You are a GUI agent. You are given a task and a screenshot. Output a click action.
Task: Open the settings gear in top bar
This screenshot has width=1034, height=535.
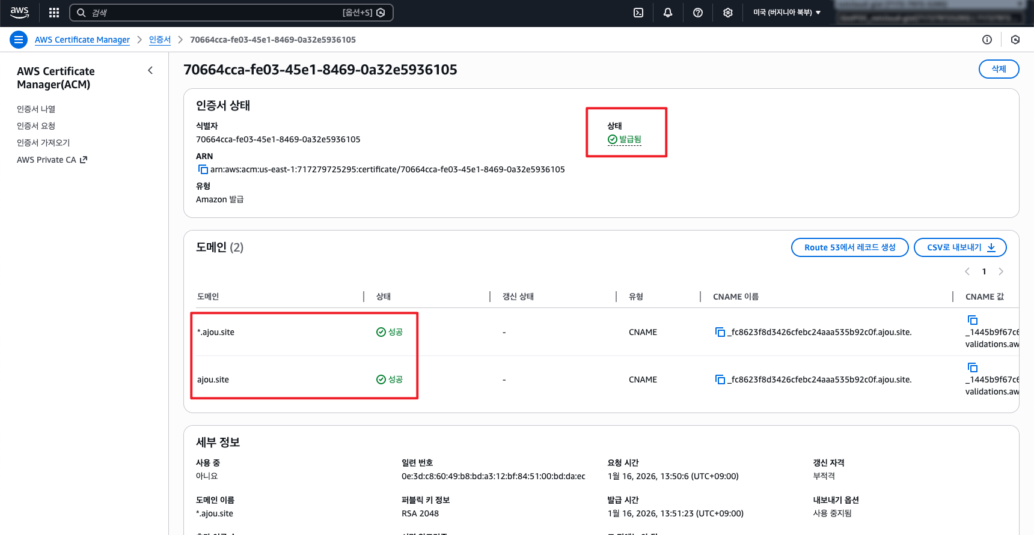tap(728, 13)
